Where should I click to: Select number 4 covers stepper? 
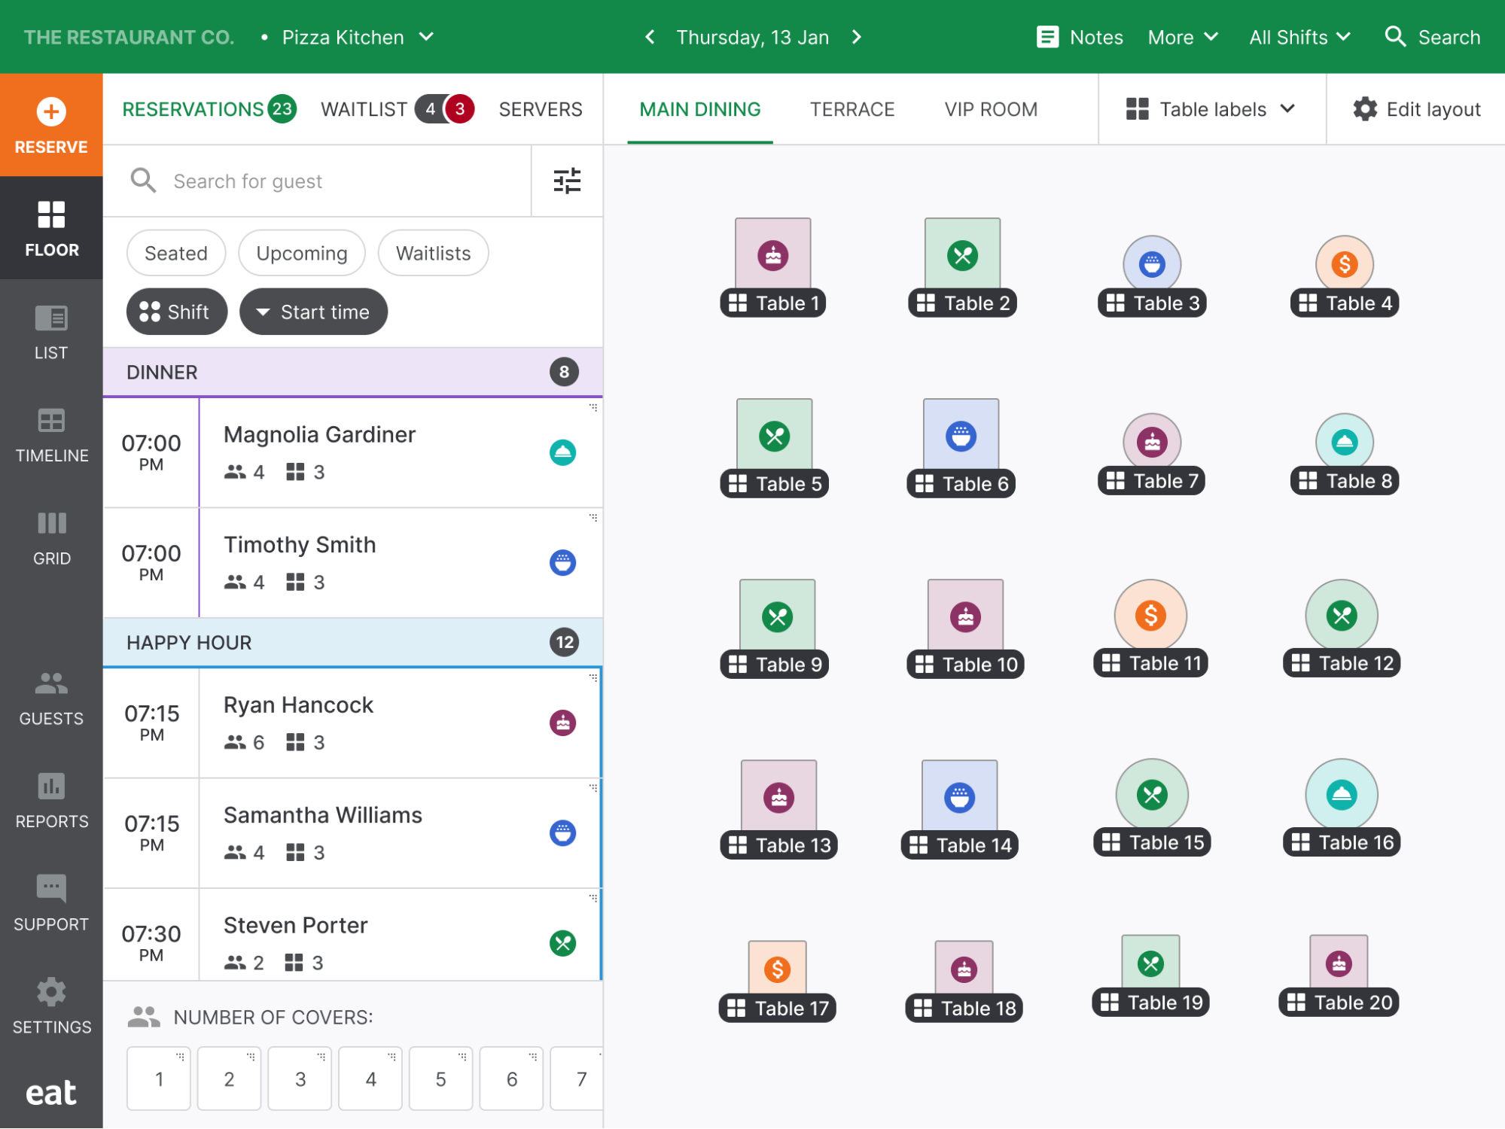[x=370, y=1079]
